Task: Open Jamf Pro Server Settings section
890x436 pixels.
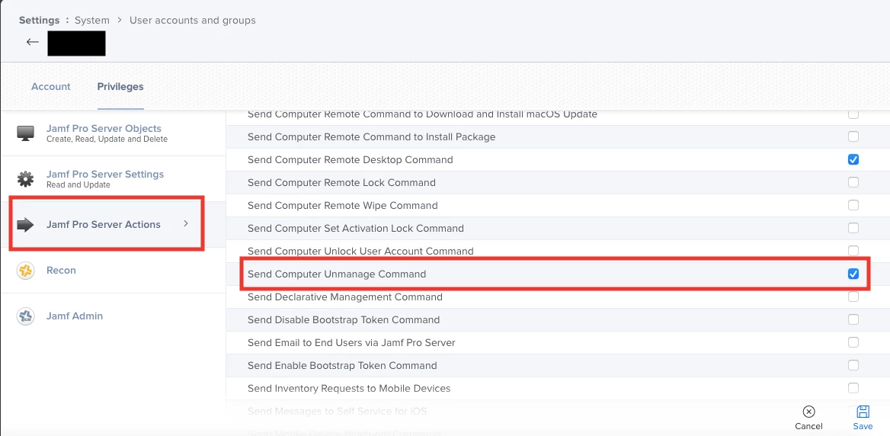Action: 114,179
